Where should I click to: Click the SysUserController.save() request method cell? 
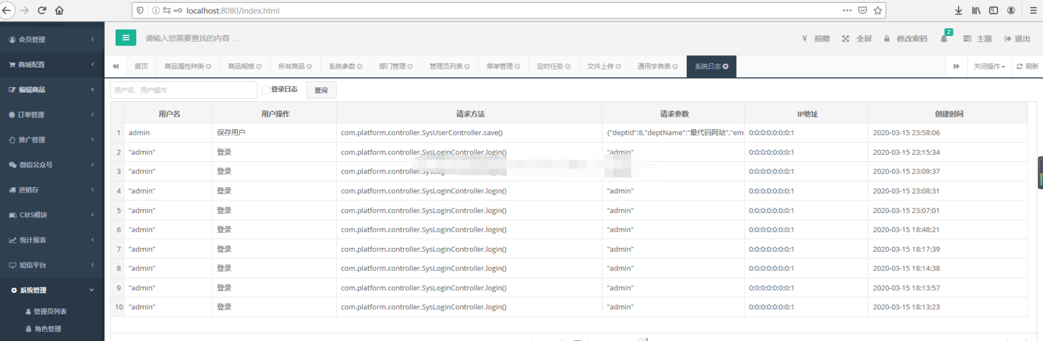(x=469, y=133)
